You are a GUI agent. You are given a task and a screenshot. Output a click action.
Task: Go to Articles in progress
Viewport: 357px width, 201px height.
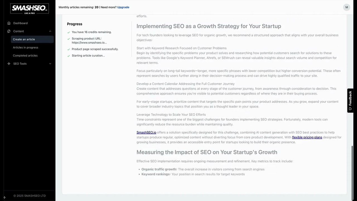pyautogui.click(x=25, y=47)
